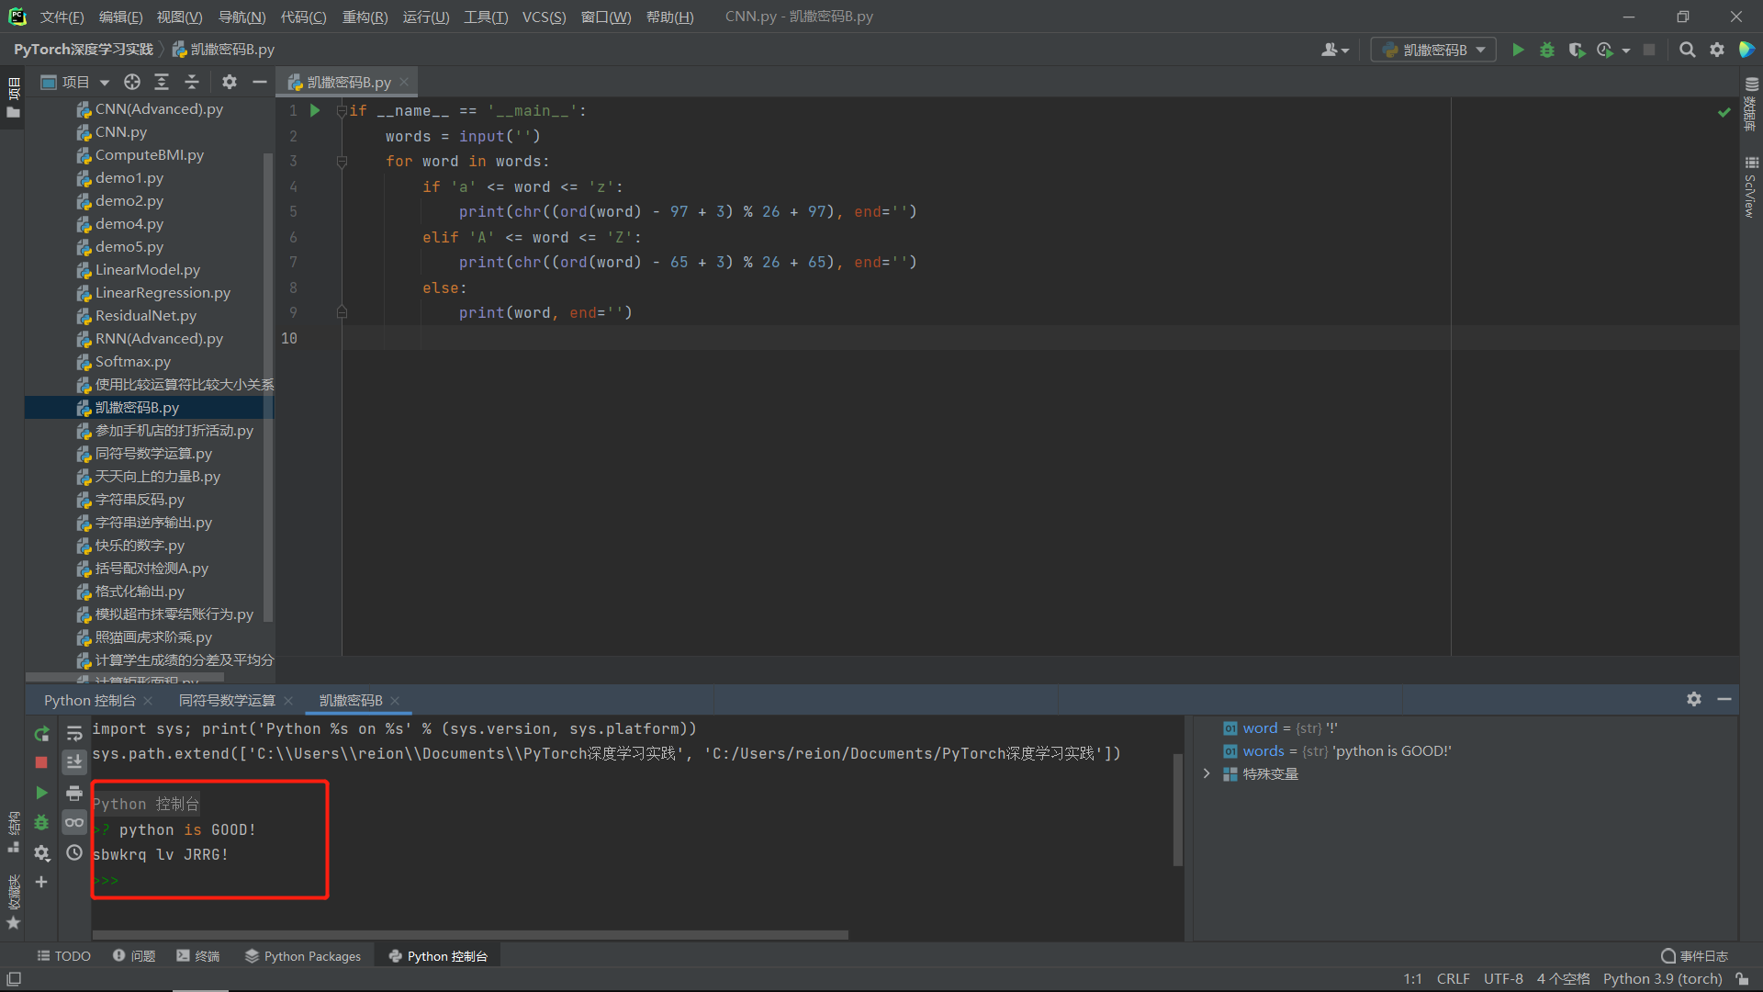Image resolution: width=1763 pixels, height=992 pixels.
Task: Click the Python 3.9 (torch) interpreter selector
Action: (1662, 978)
